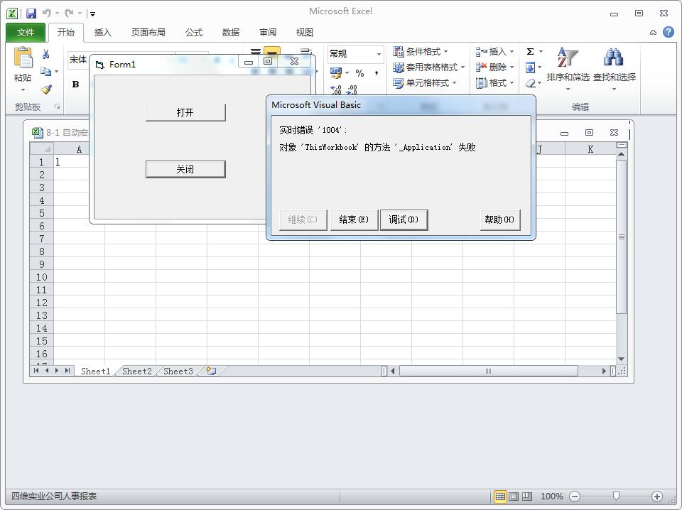
Task: Open Excel Help with the question mark
Action: click(x=669, y=32)
